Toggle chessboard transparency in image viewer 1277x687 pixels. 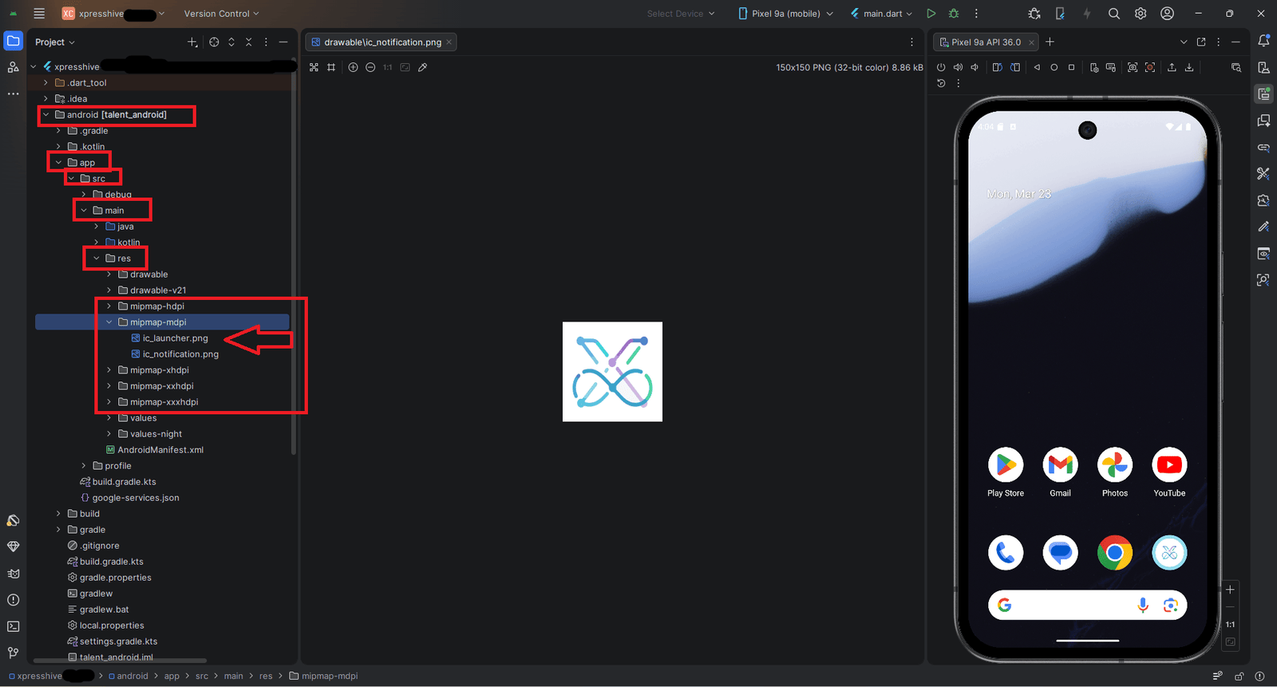314,68
